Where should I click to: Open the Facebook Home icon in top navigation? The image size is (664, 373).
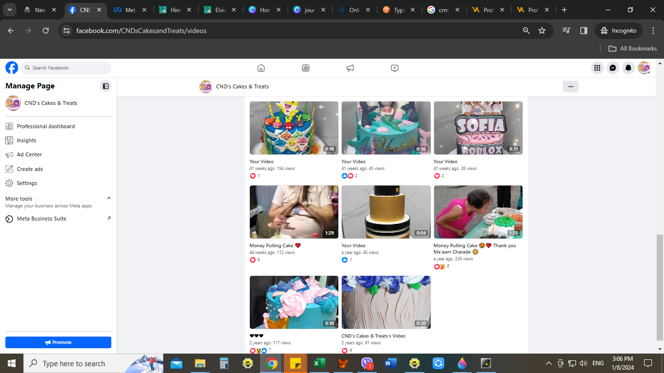coord(261,68)
